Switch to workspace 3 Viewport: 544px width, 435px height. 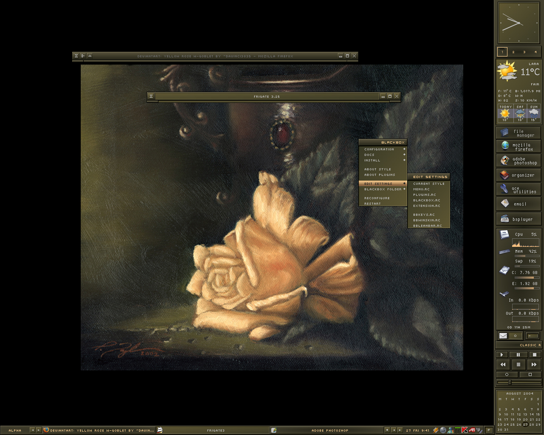524,52
